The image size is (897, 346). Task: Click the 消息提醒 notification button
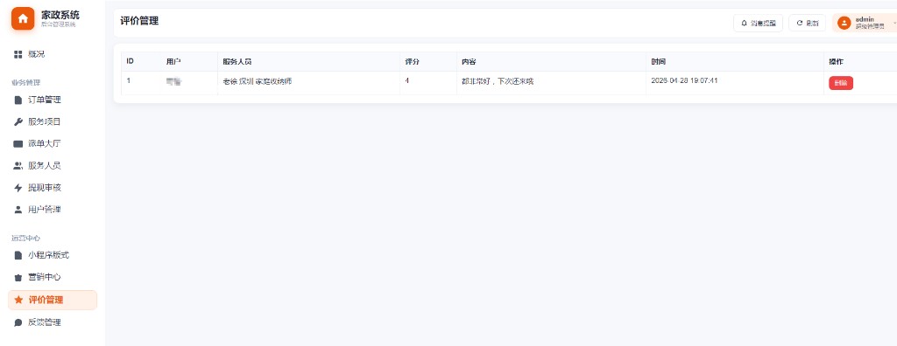[x=758, y=23]
